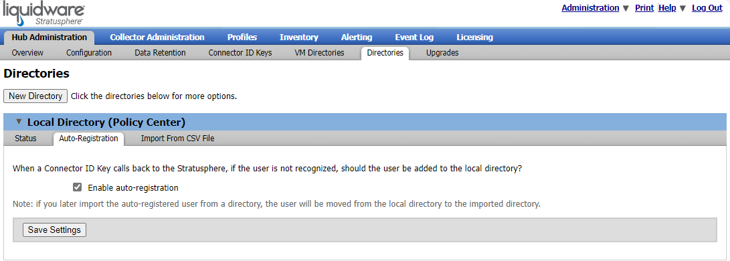Open the Upgrades sub-tab
The image size is (730, 261).
(442, 53)
